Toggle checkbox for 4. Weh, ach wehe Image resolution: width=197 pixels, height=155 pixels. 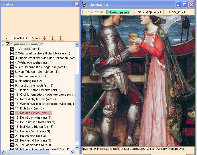click(12, 63)
